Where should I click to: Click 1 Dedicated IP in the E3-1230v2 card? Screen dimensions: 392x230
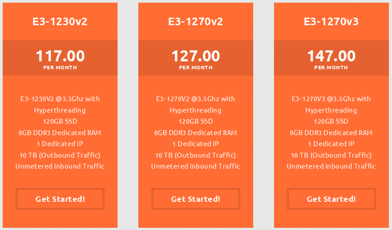60,144
